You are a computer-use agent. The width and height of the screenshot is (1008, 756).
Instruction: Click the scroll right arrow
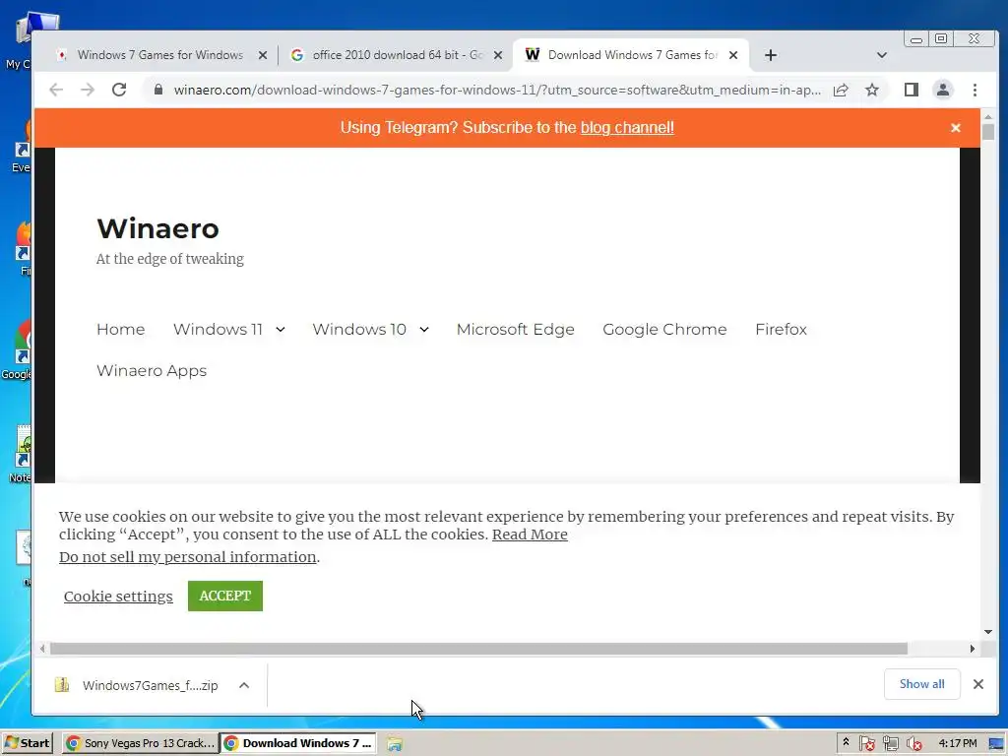pyautogui.click(x=973, y=649)
